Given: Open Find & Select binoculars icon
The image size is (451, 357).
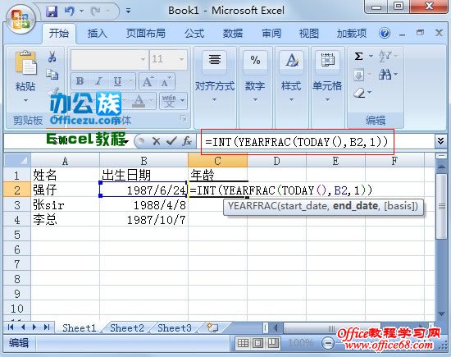Looking at the screenshot, I should (x=385, y=75).
